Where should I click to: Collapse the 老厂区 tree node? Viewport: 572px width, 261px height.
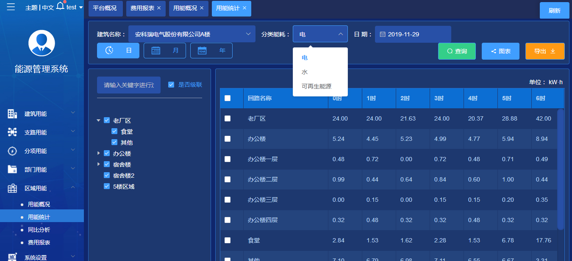pyautogui.click(x=99, y=121)
